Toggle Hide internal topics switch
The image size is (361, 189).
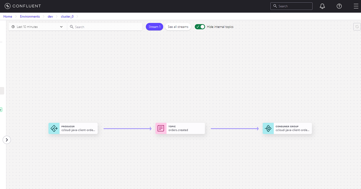200,27
